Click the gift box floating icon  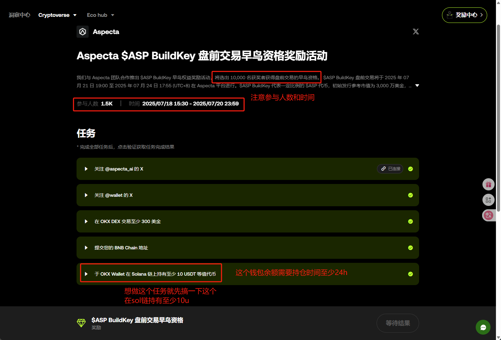pos(489,184)
